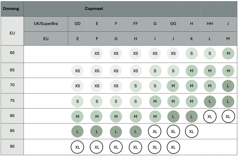Select the XL circle for 80 cup HH
Screen dimensions: 238x156
point(209,116)
